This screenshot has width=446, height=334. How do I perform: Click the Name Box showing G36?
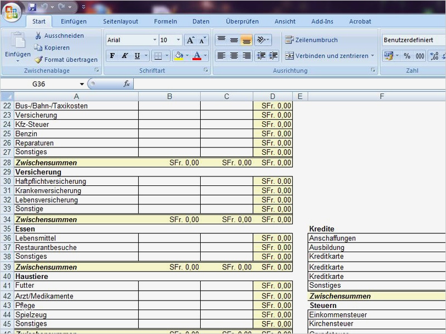pos(38,84)
